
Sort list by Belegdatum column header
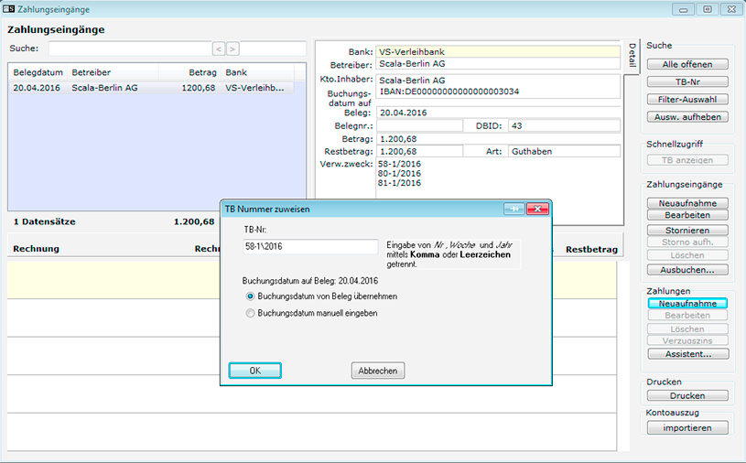[38, 71]
